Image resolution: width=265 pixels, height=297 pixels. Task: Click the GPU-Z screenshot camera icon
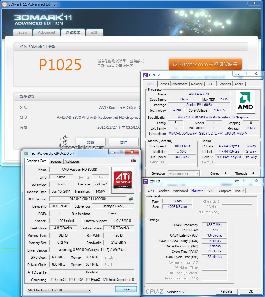tap(133, 161)
